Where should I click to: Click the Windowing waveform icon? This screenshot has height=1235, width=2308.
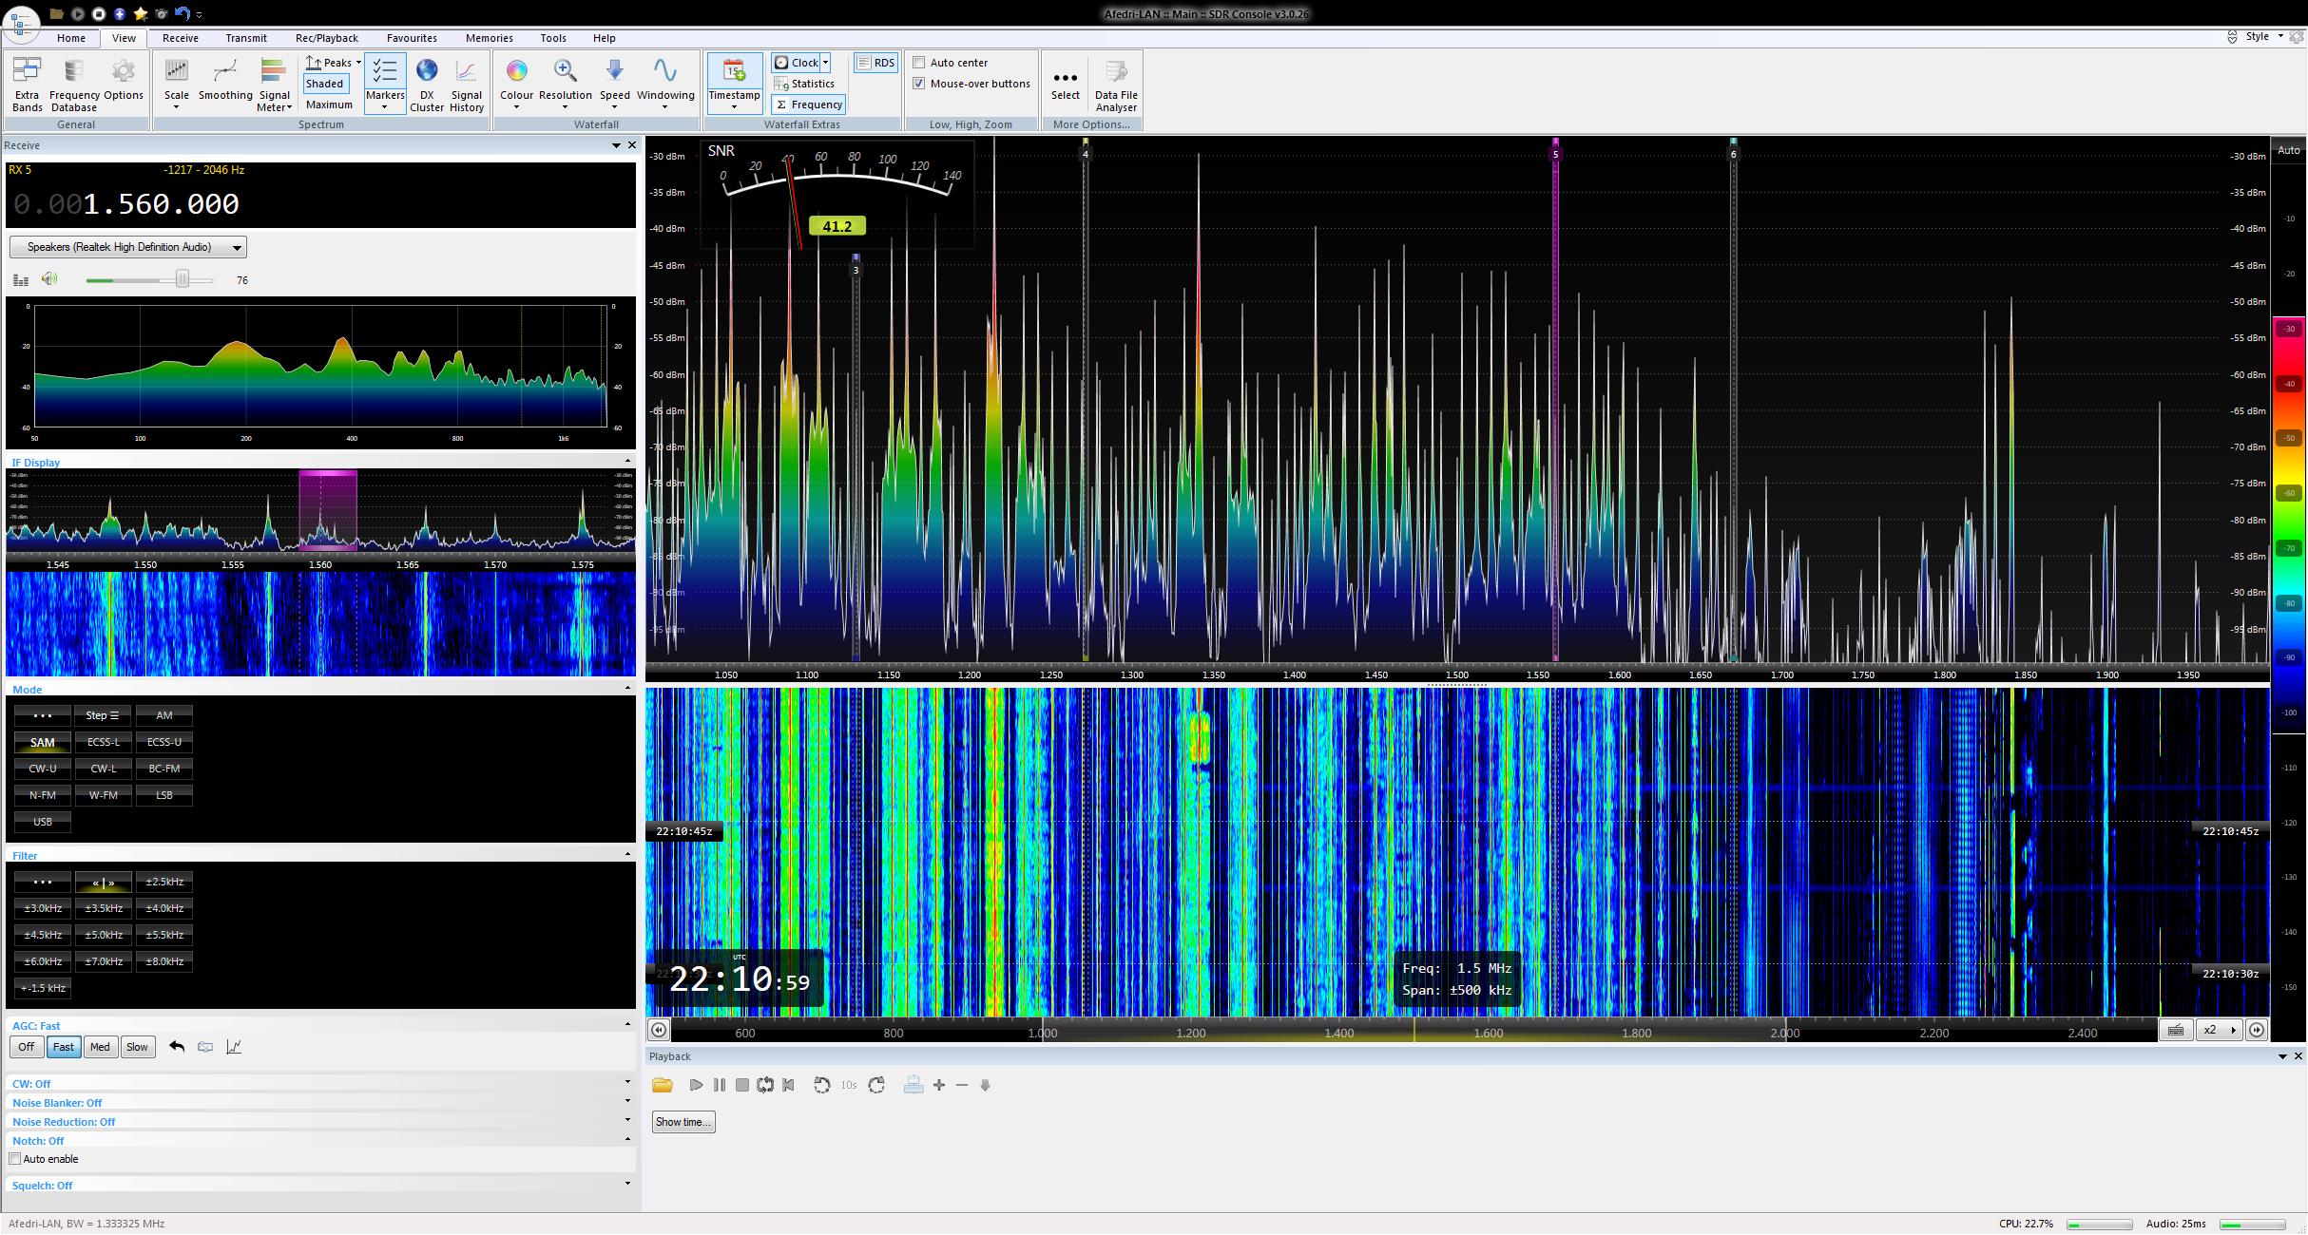point(665,72)
